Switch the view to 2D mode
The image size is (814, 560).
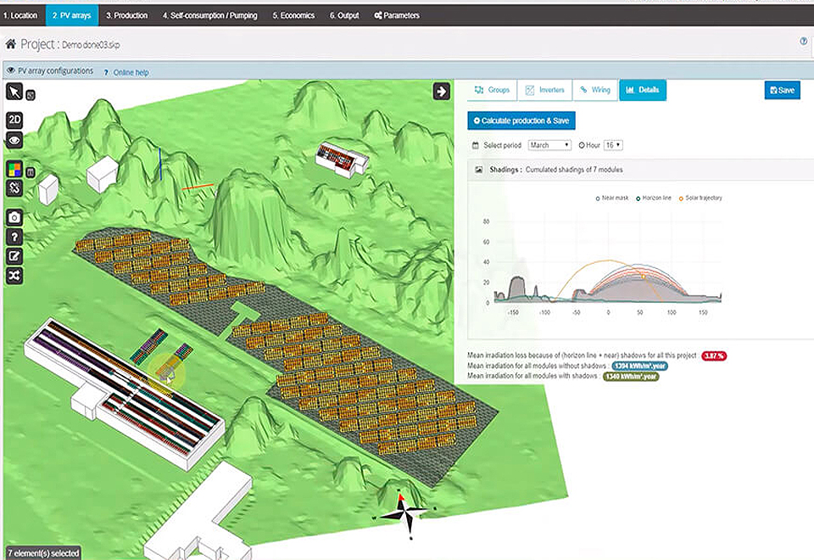14,120
